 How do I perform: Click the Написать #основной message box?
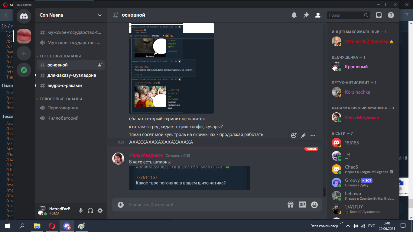click(206, 205)
